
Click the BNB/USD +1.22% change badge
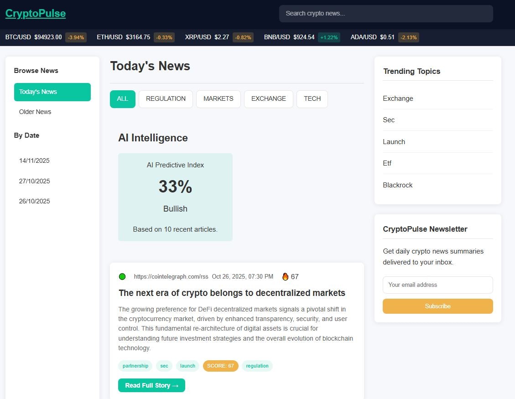tap(329, 37)
